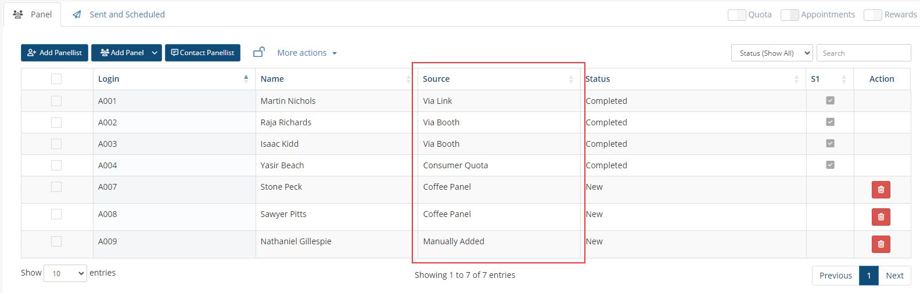Sort by S1 column arrows
This screenshot has height=293, width=920.
[844, 79]
